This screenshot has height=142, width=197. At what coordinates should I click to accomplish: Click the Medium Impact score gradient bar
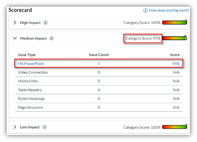175,38
